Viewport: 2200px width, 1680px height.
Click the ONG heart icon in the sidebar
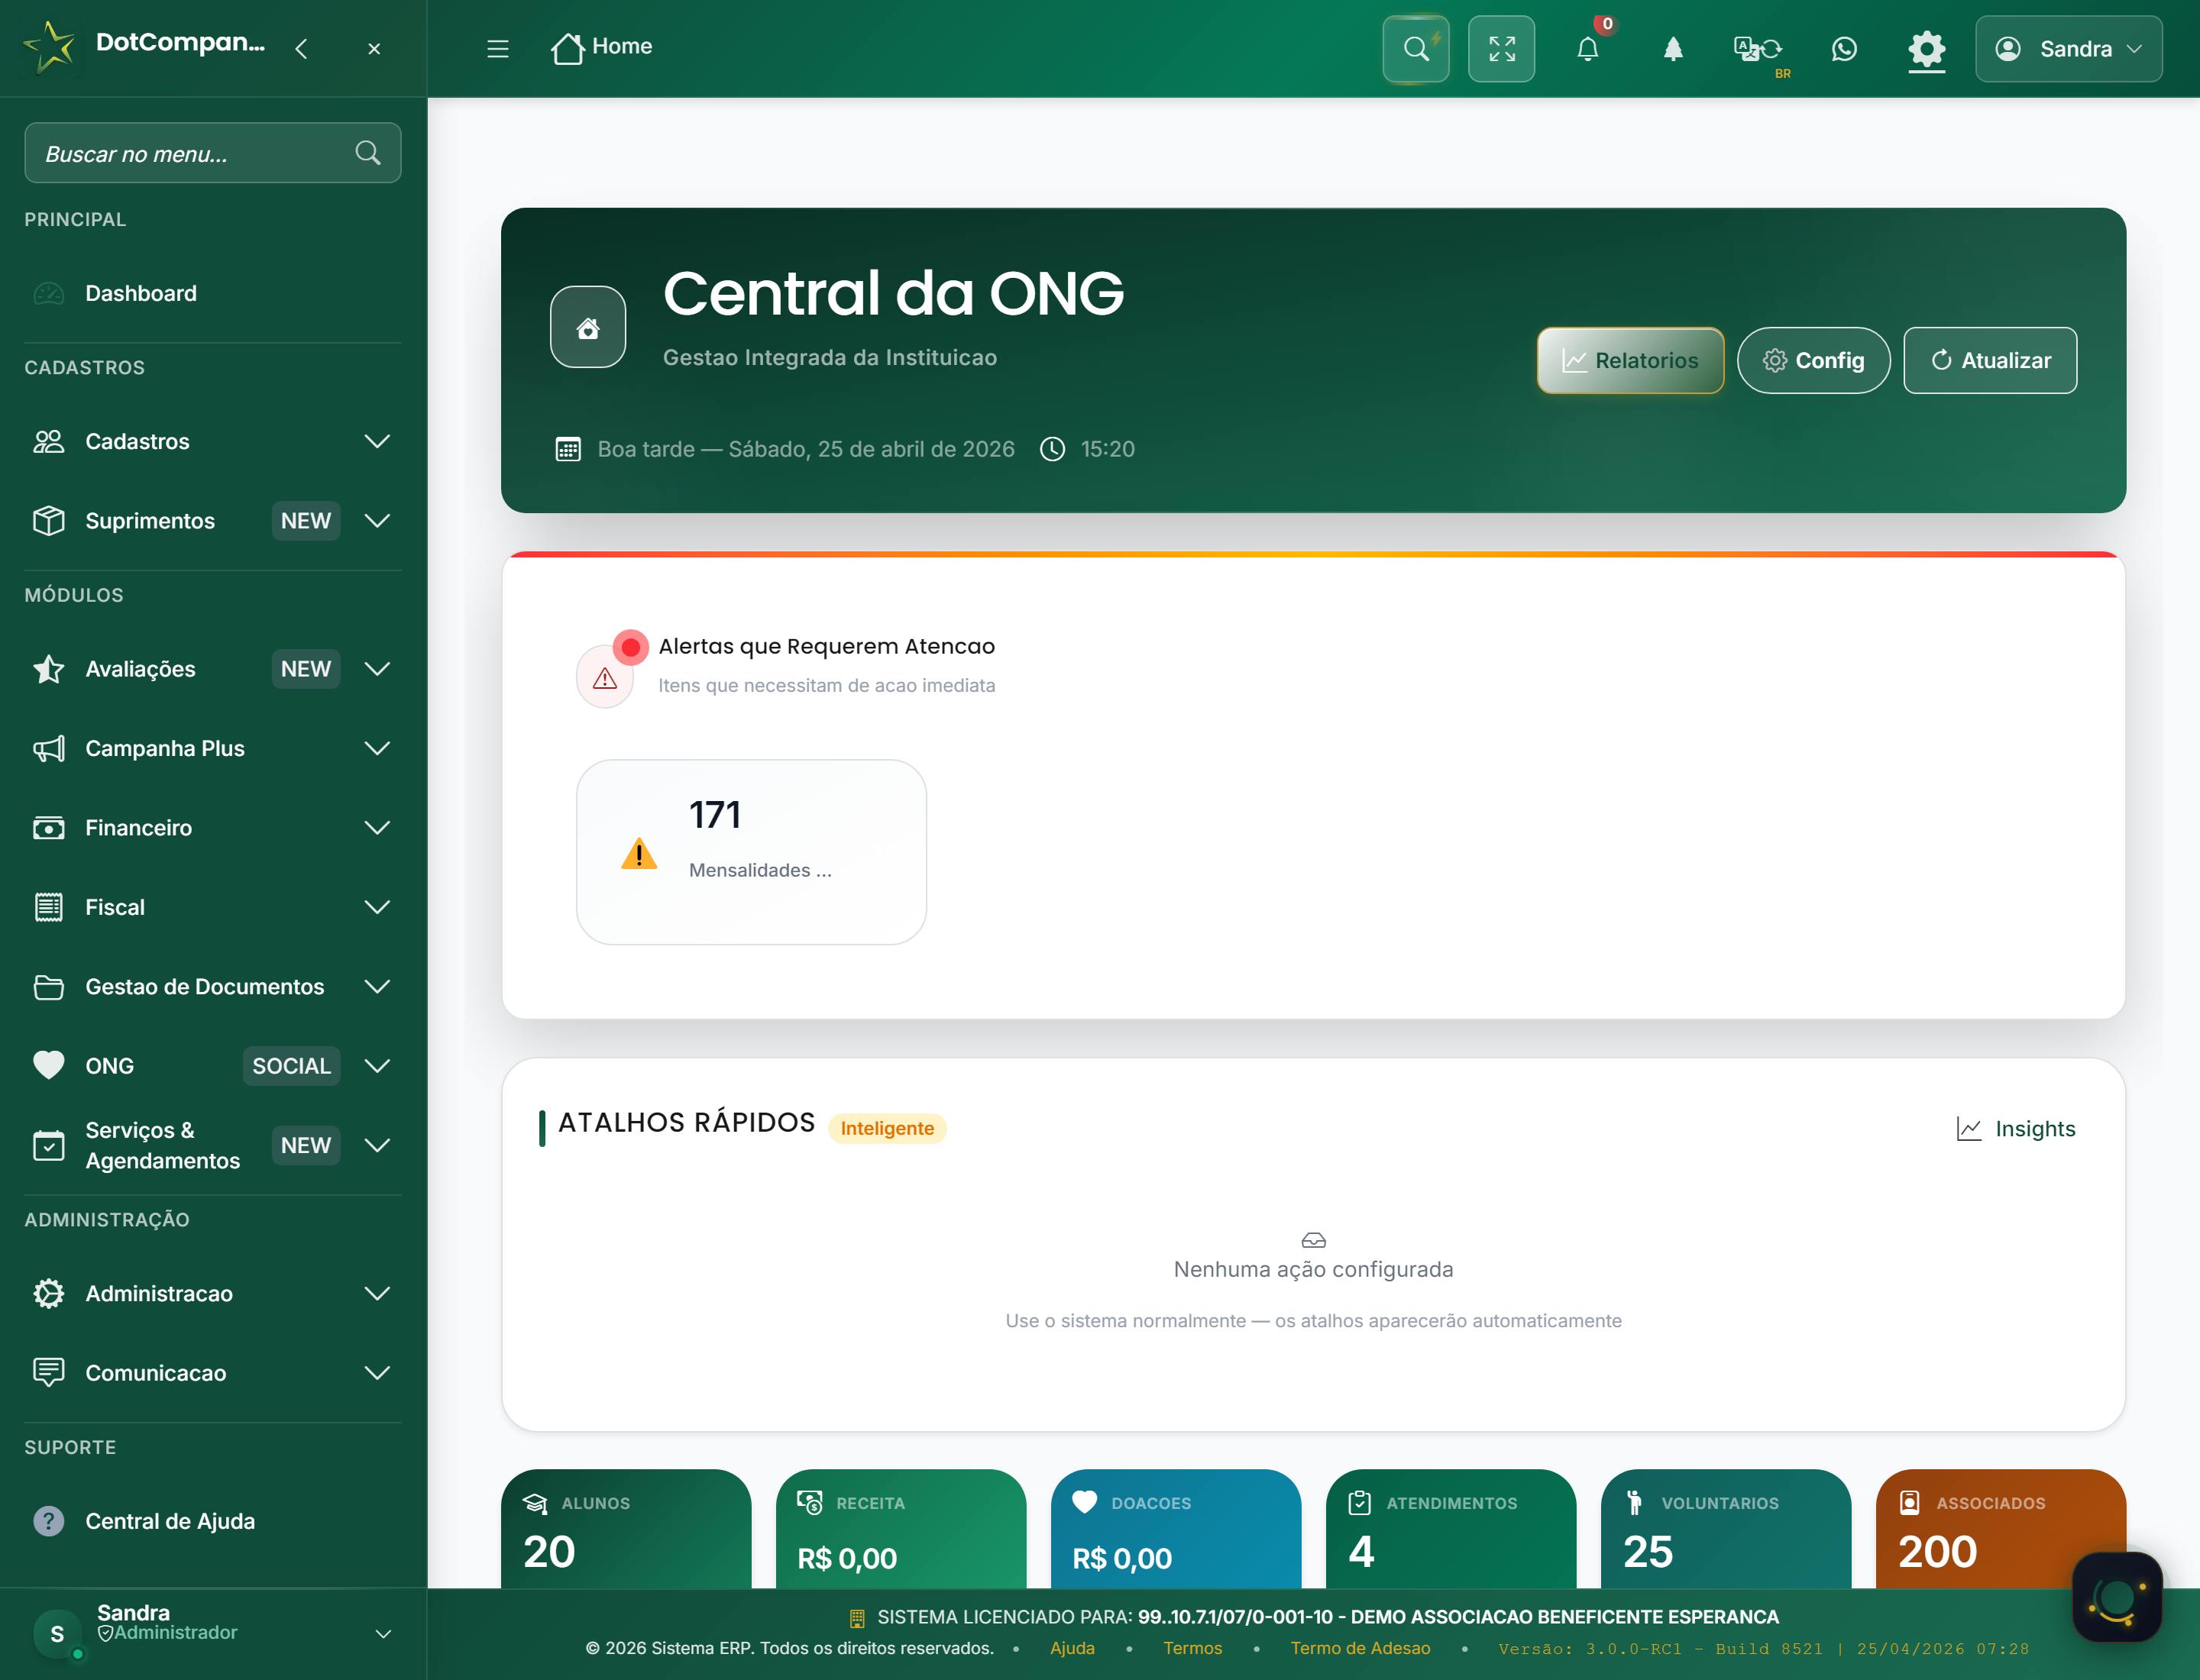click(49, 1065)
